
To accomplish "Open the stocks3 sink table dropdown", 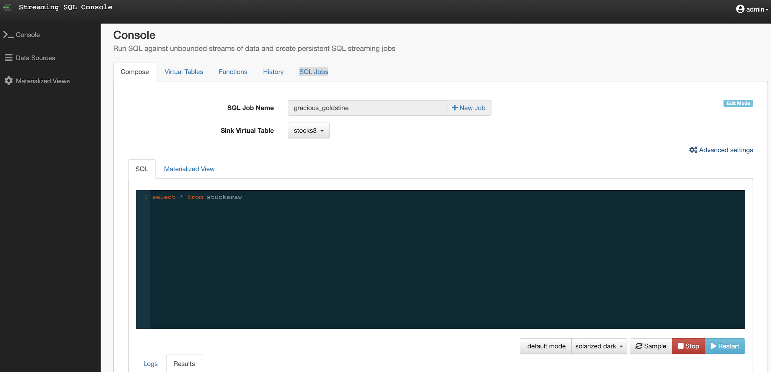I will (x=308, y=131).
